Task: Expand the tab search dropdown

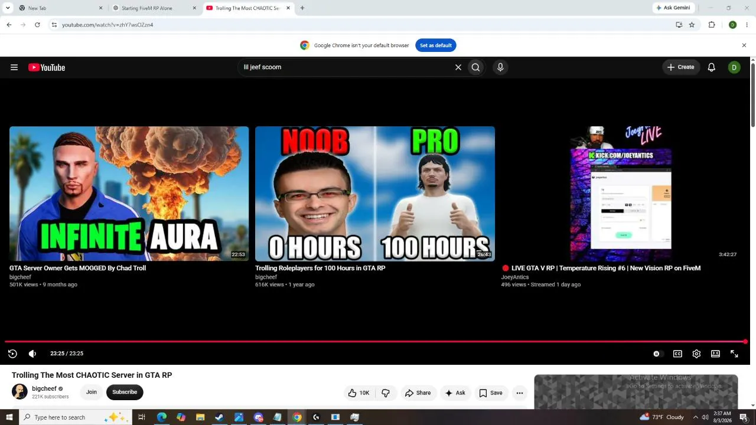Action: 8,8
